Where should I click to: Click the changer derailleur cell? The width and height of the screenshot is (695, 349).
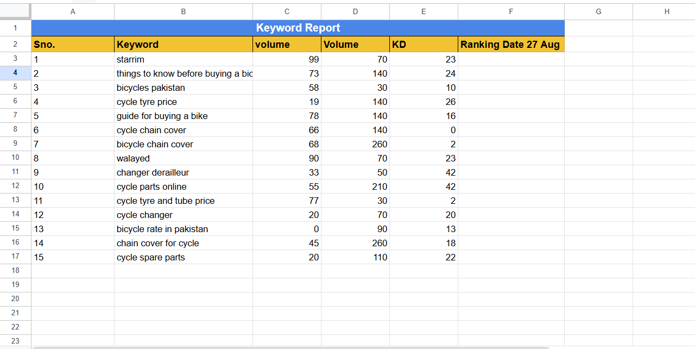click(x=184, y=172)
